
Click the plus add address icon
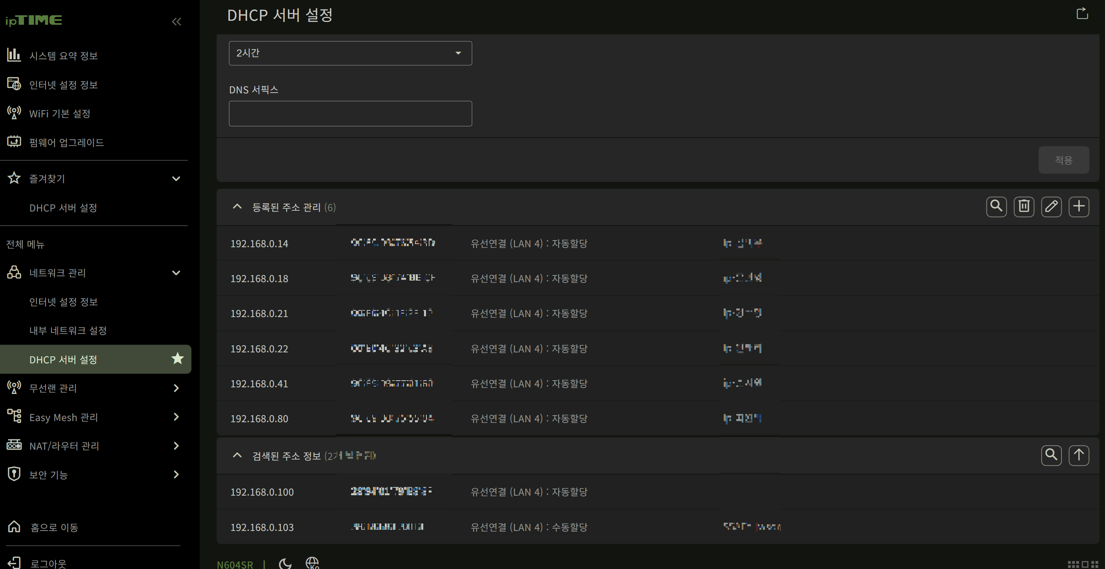pos(1078,207)
